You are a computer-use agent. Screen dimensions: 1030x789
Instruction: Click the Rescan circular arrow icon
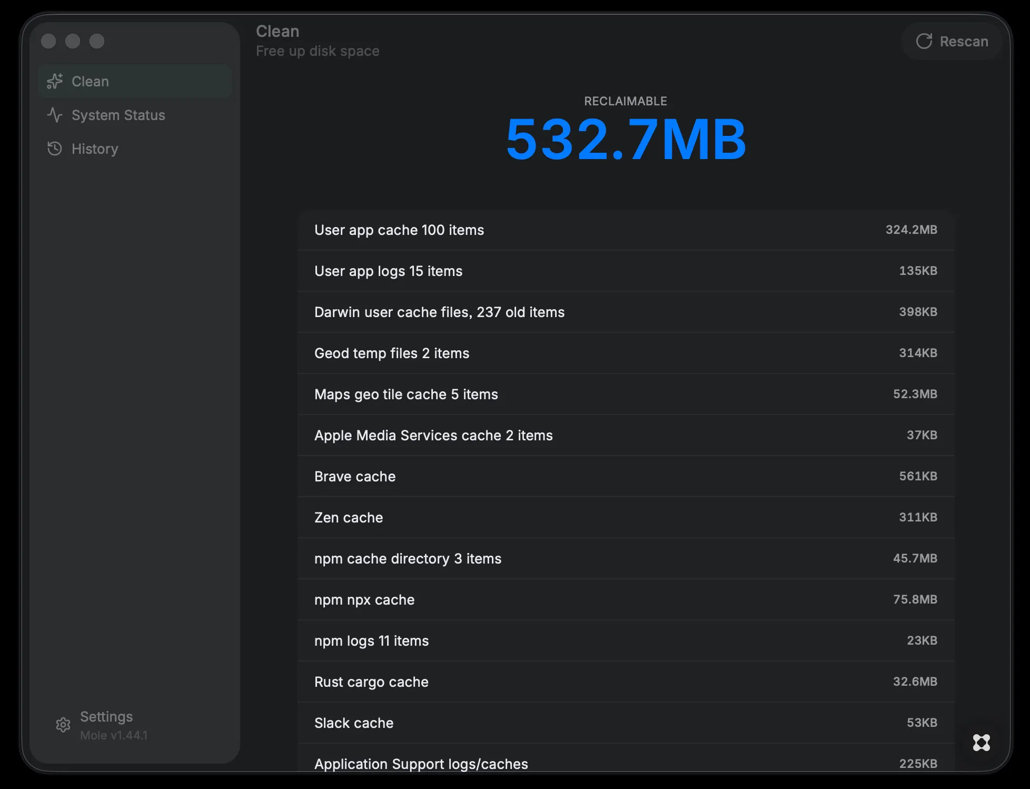point(924,41)
